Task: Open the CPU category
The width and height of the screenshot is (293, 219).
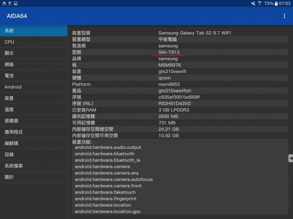Action: pos(34,42)
